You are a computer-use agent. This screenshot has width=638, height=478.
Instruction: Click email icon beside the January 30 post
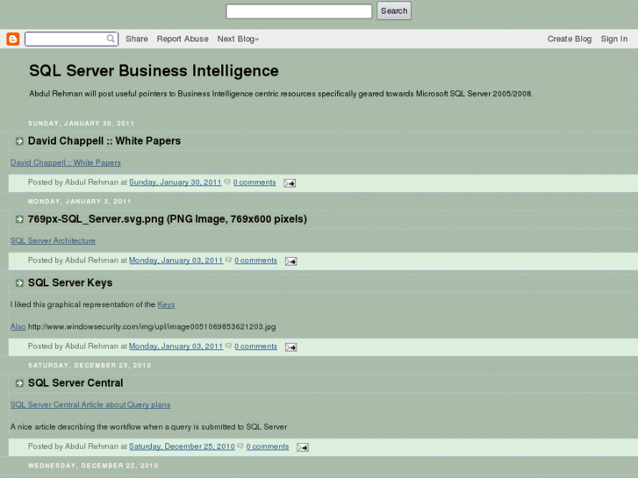pyautogui.click(x=290, y=183)
